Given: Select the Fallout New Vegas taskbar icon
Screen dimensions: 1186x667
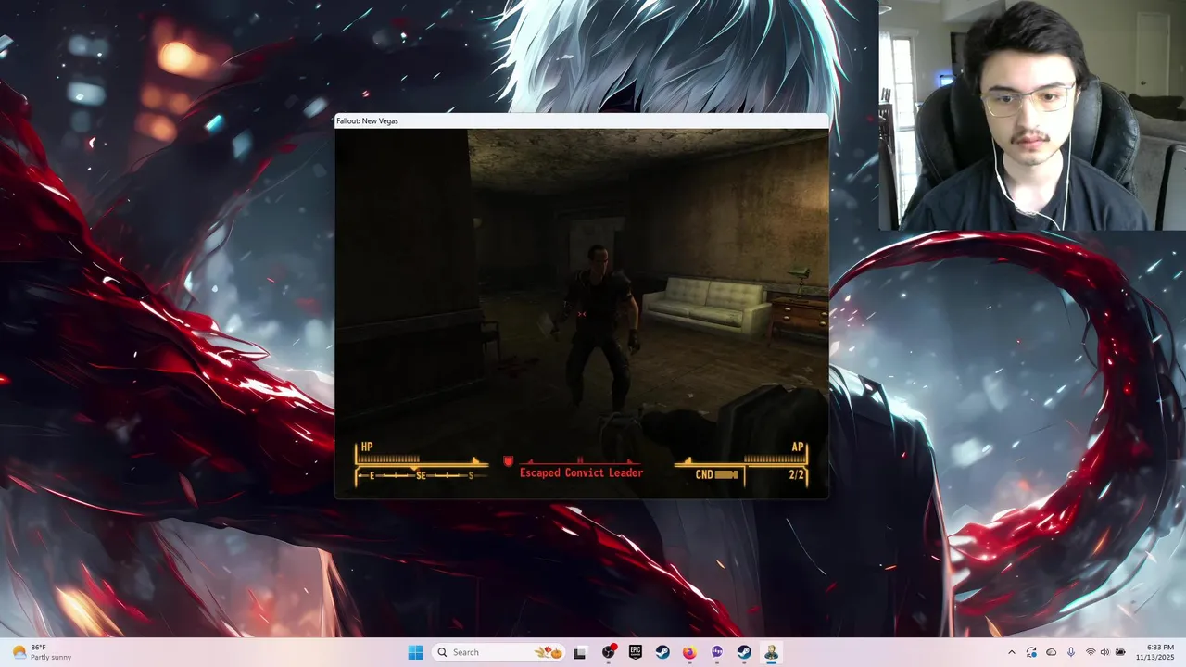Looking at the screenshot, I should (771, 652).
